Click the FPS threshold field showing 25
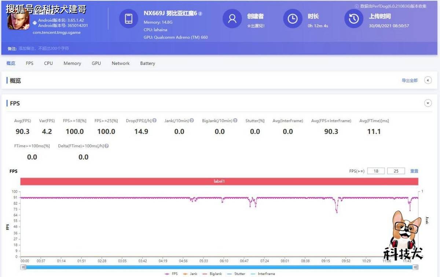The height and width of the screenshot is (277, 440). [396, 171]
